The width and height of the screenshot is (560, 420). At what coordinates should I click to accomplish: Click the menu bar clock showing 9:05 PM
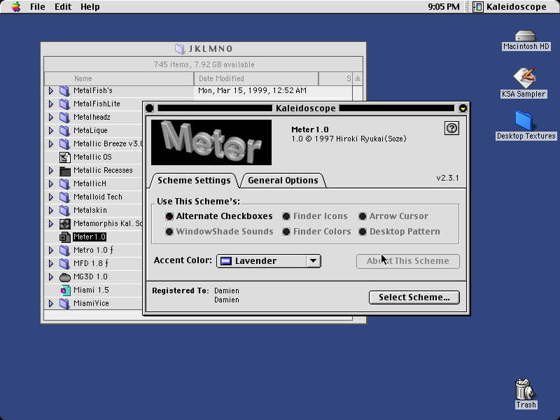click(x=444, y=7)
